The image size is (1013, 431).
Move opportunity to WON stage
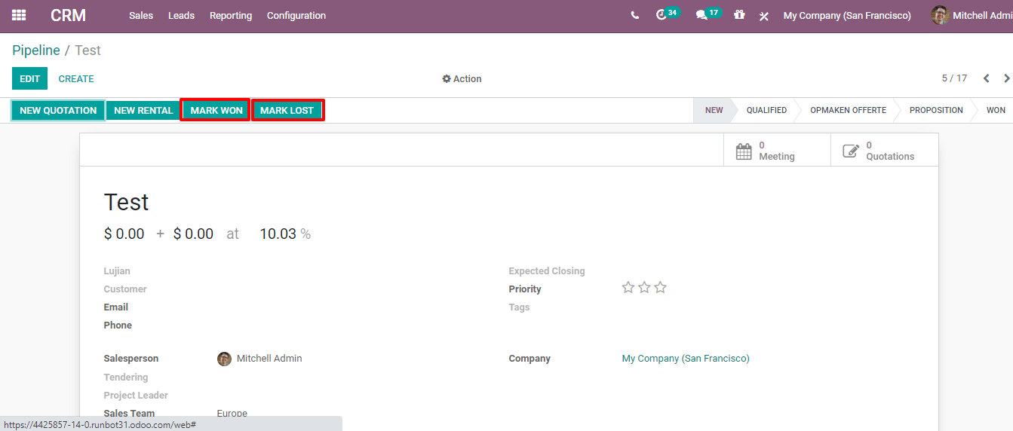(996, 110)
